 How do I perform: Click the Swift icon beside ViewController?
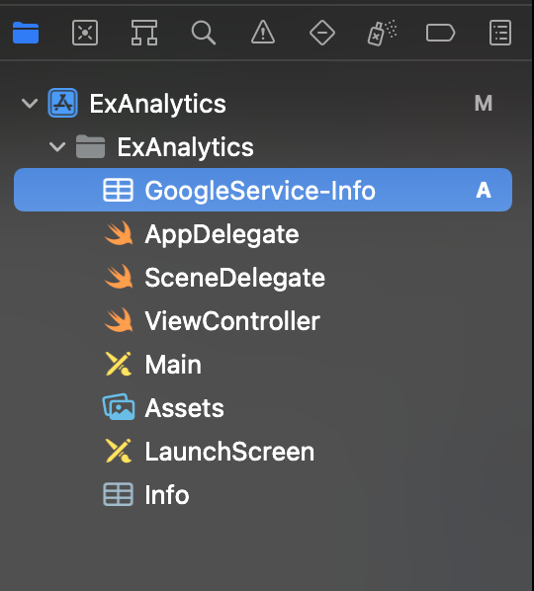pyautogui.click(x=119, y=320)
